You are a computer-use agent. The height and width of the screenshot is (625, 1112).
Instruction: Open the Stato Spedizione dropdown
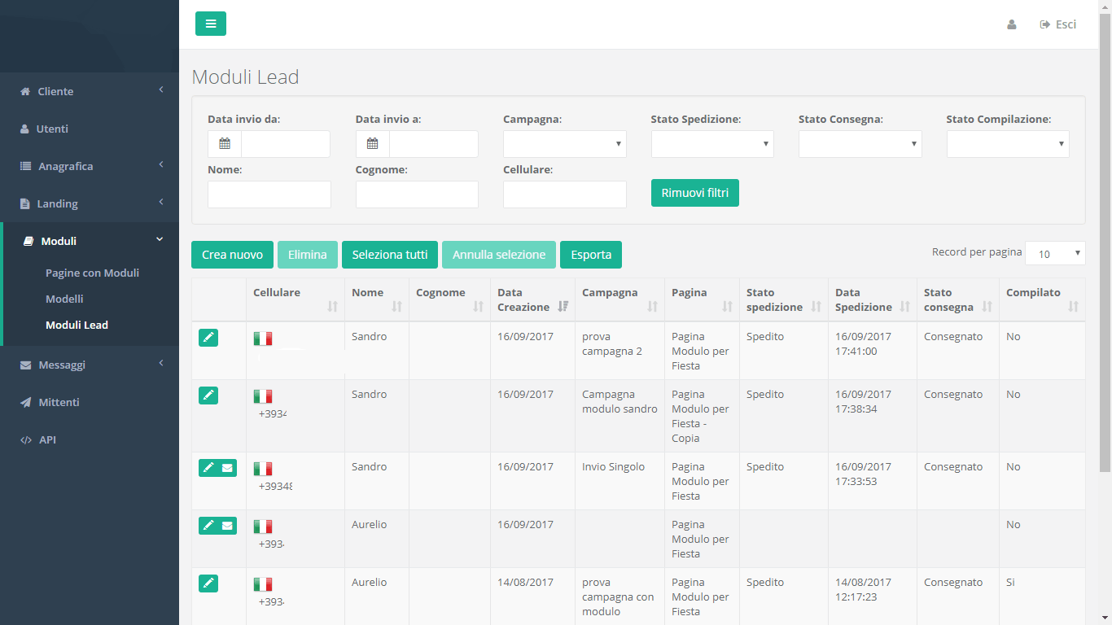pyautogui.click(x=712, y=144)
